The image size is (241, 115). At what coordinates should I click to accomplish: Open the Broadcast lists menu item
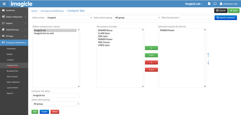pos(12,71)
